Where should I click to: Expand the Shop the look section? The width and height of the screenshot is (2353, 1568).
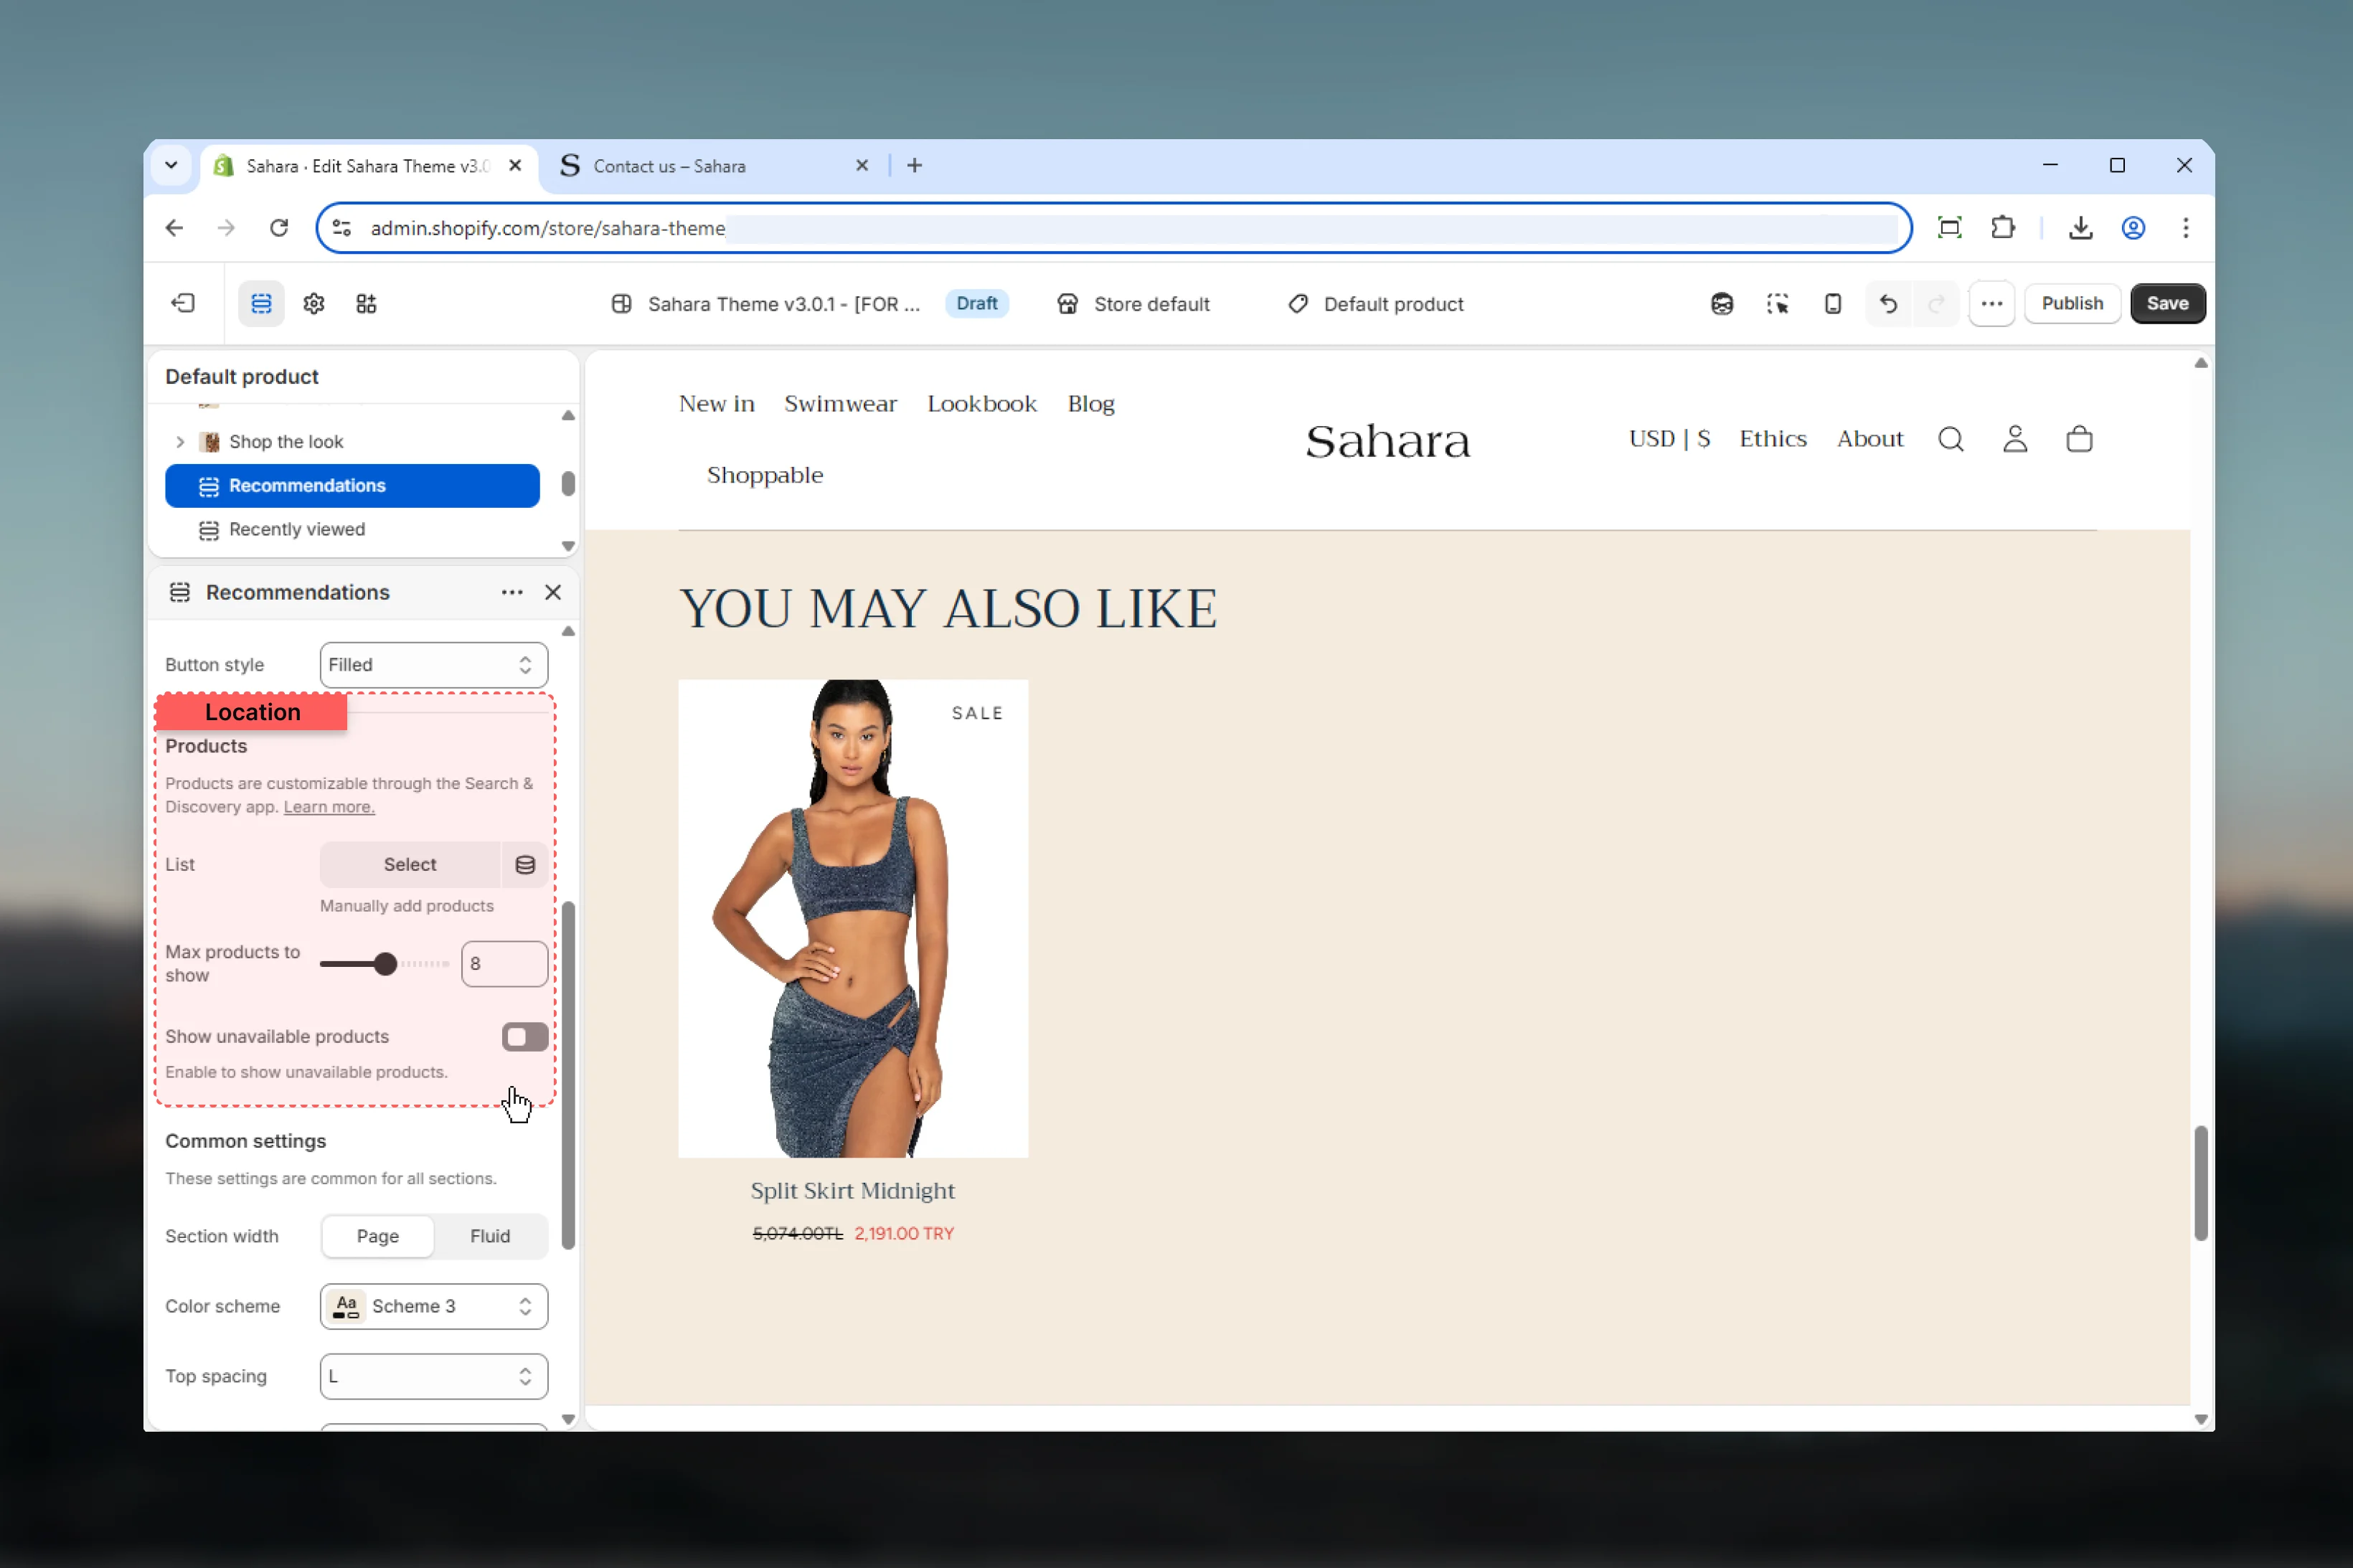180,442
